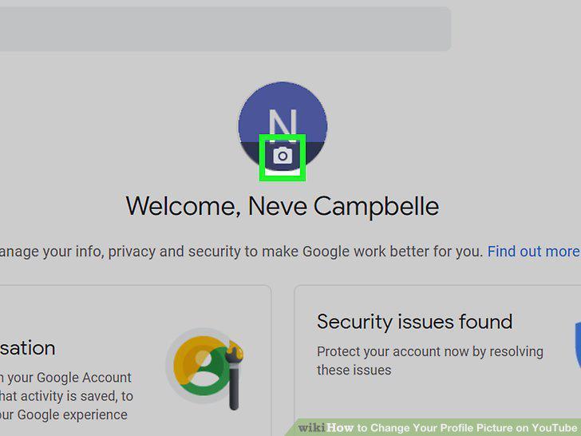Click the info, privacy and security description text

coord(241,252)
